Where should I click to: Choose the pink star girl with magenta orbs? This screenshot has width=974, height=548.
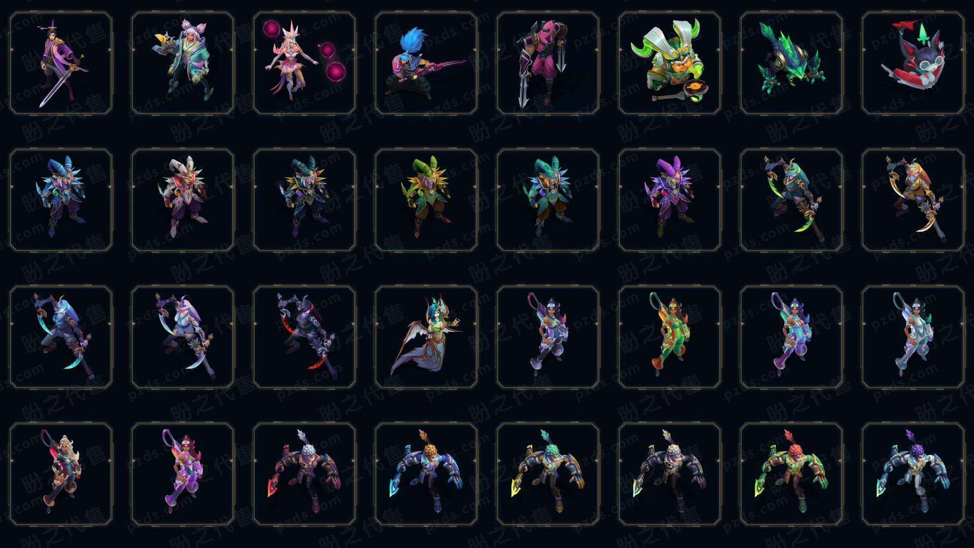pyautogui.click(x=304, y=63)
